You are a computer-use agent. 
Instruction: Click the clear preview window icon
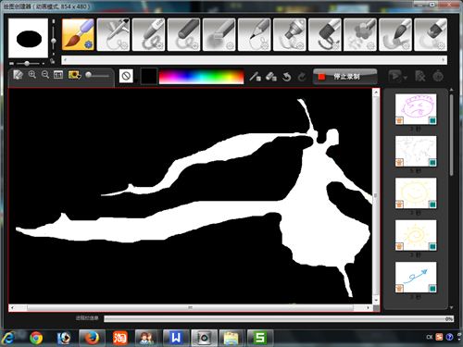18,75
